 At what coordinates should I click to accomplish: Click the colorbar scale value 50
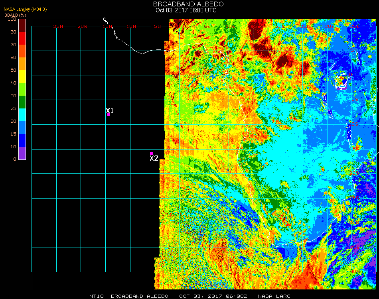[x=13, y=70]
